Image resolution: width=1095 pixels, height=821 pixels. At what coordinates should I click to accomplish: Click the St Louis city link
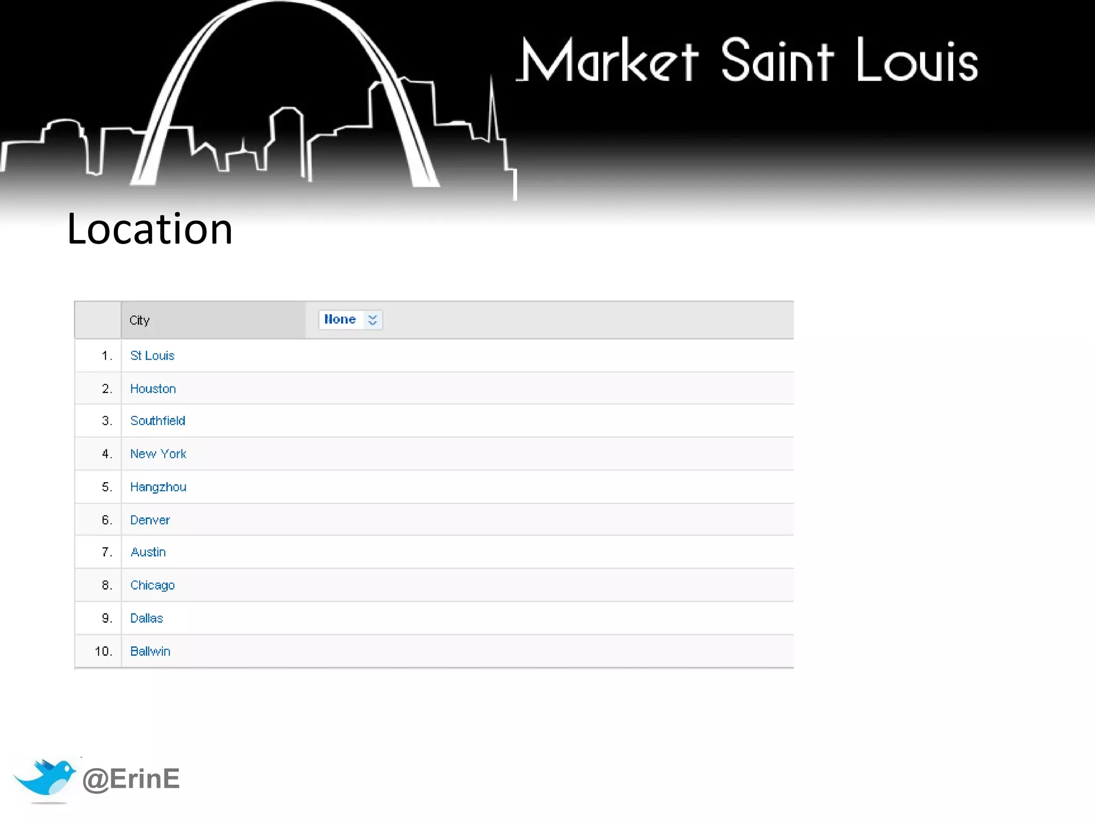(152, 355)
